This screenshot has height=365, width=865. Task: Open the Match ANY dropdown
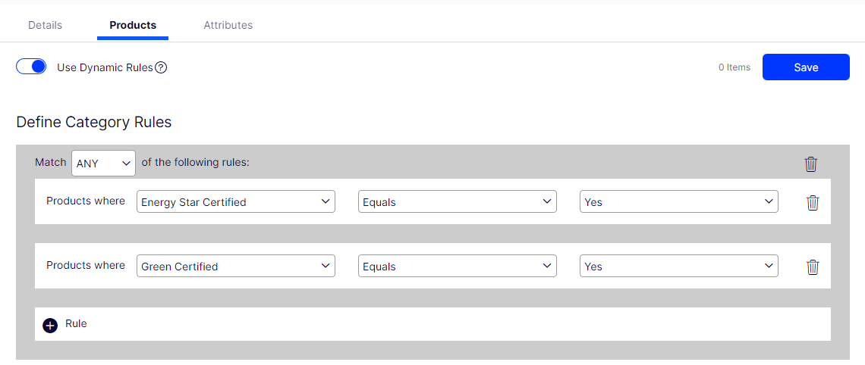click(x=103, y=164)
